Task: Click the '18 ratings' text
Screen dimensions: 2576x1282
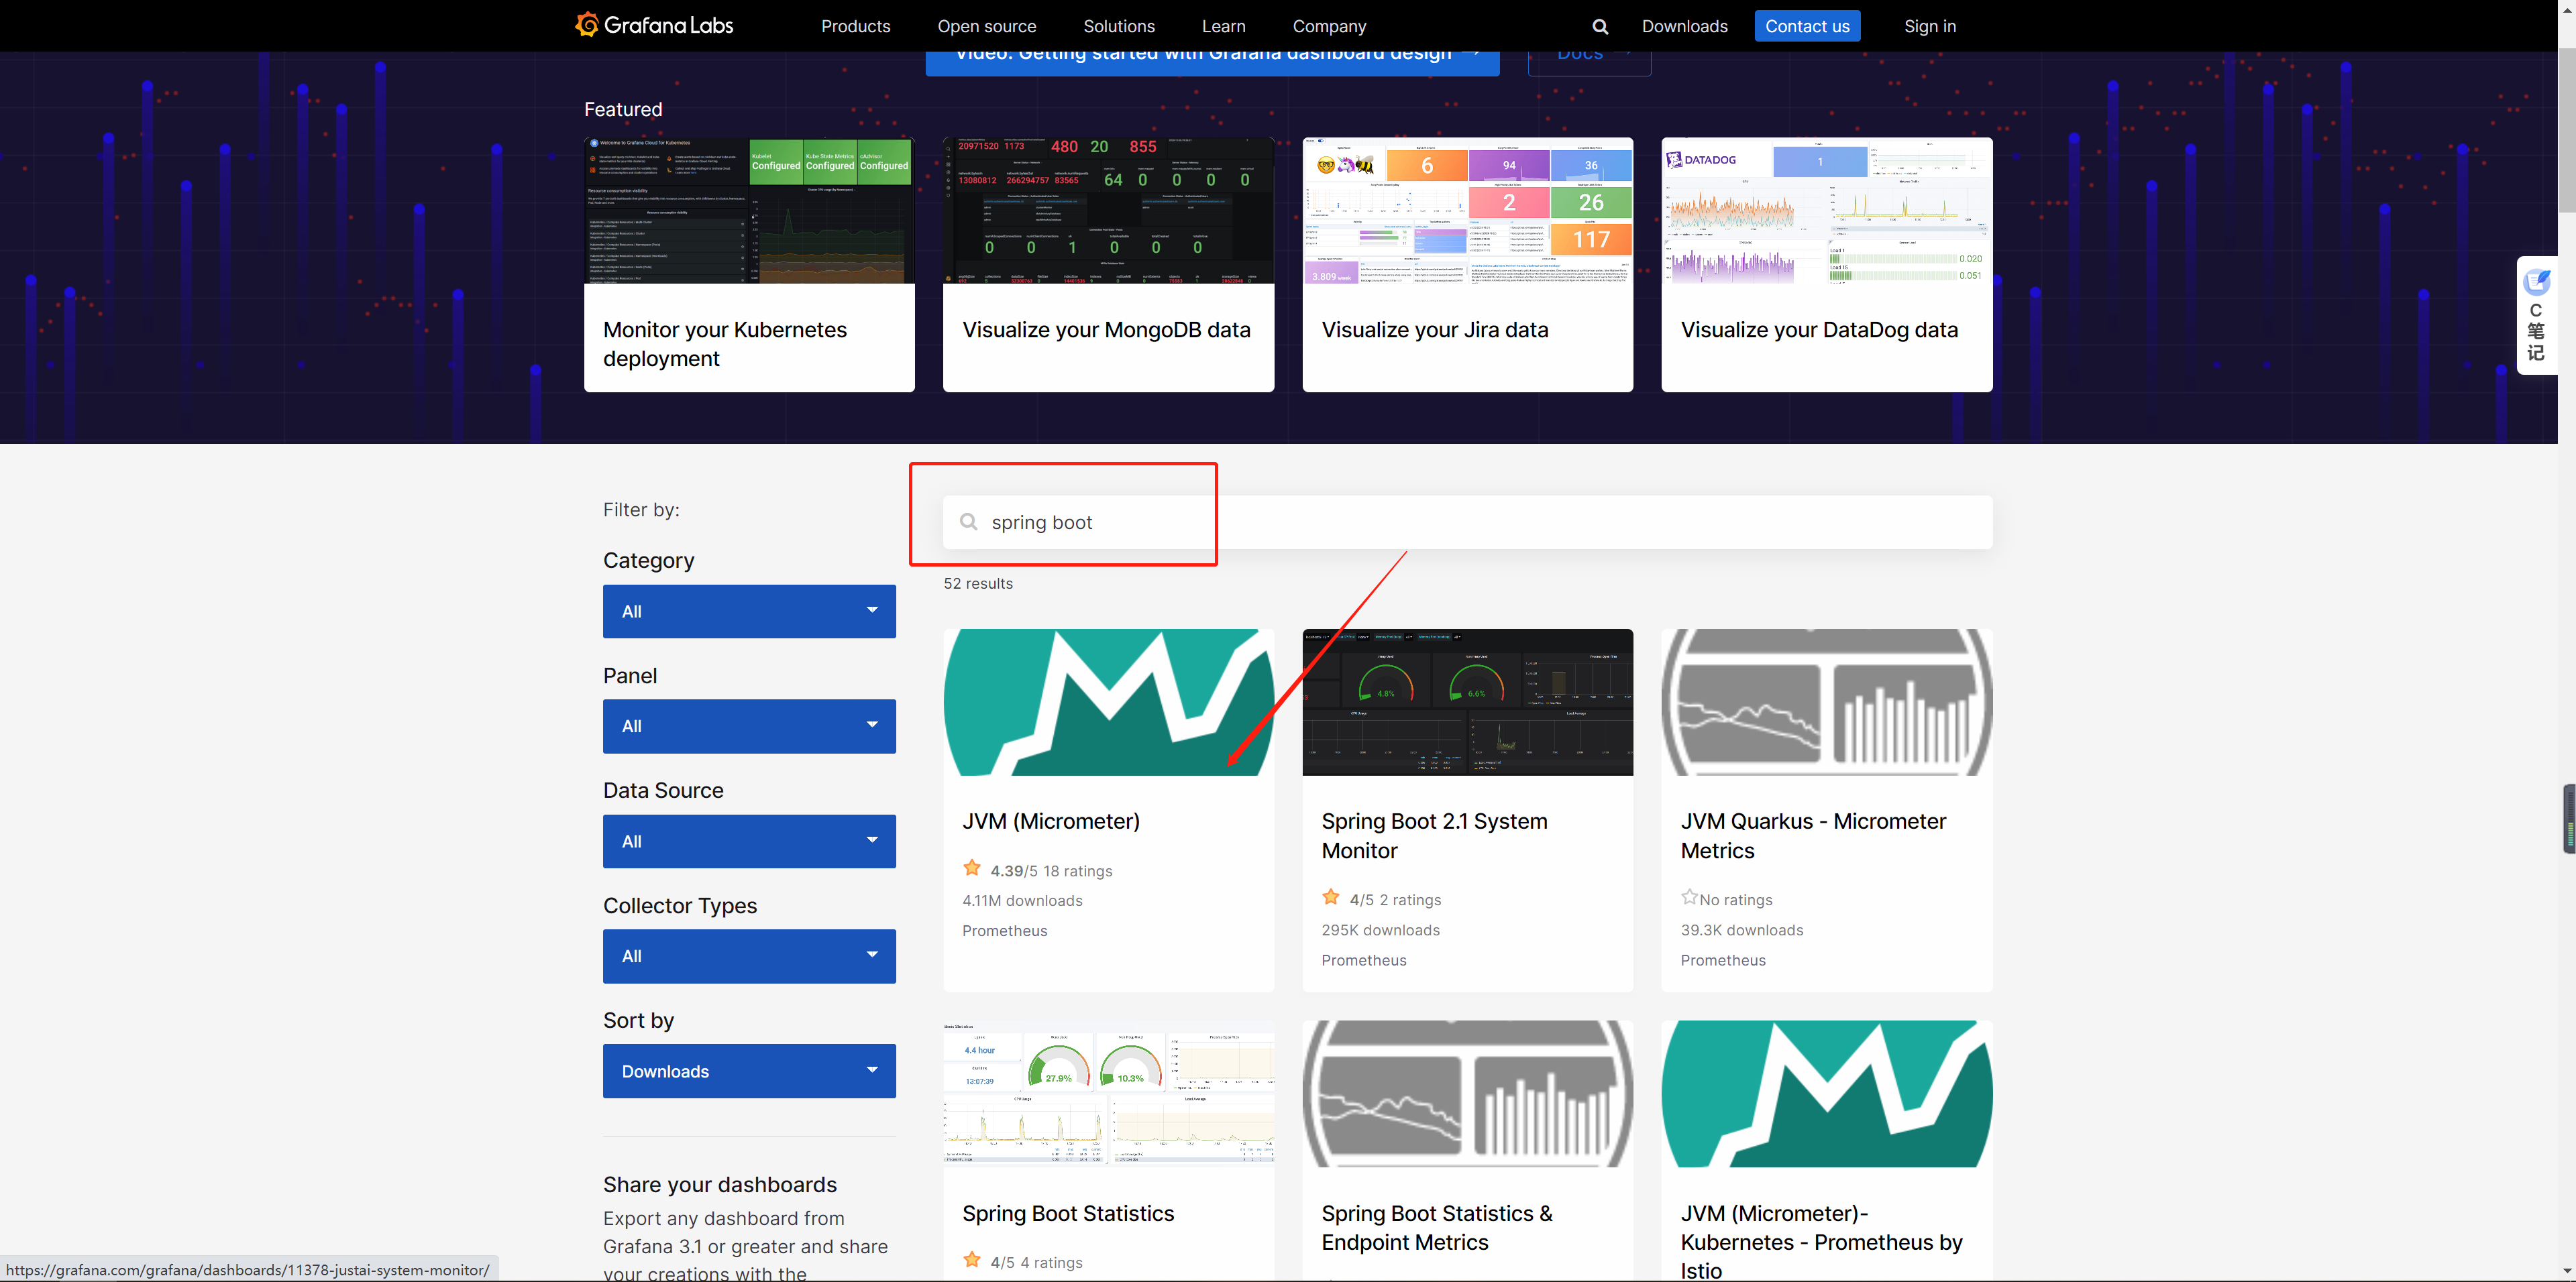Action: [x=1078, y=872]
